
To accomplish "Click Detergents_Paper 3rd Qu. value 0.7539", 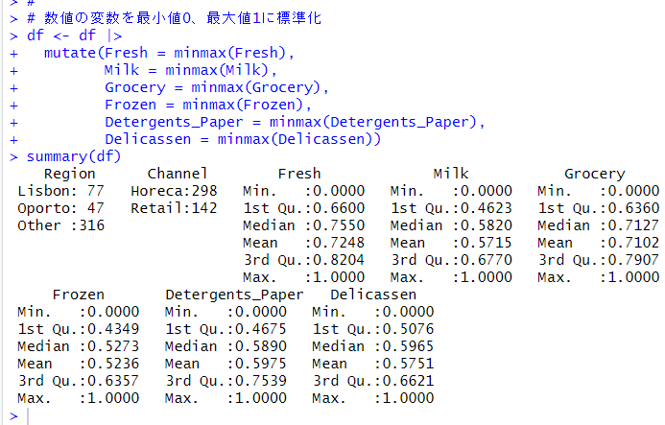I will [260, 381].
